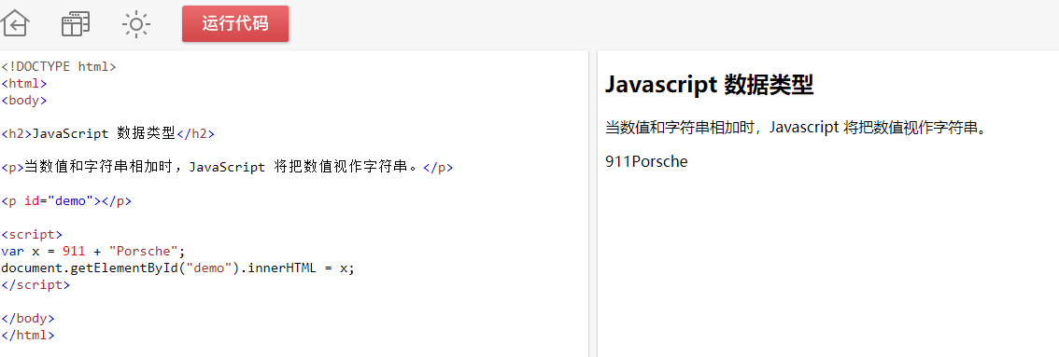
Task: Run the code with the red 运行代码 button
Action: pos(235,23)
